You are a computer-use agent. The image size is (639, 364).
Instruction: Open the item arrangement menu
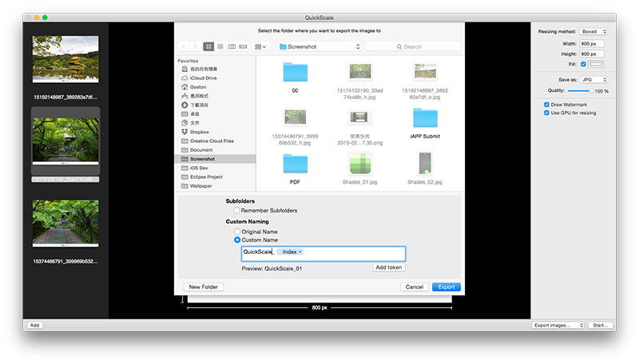click(x=260, y=46)
